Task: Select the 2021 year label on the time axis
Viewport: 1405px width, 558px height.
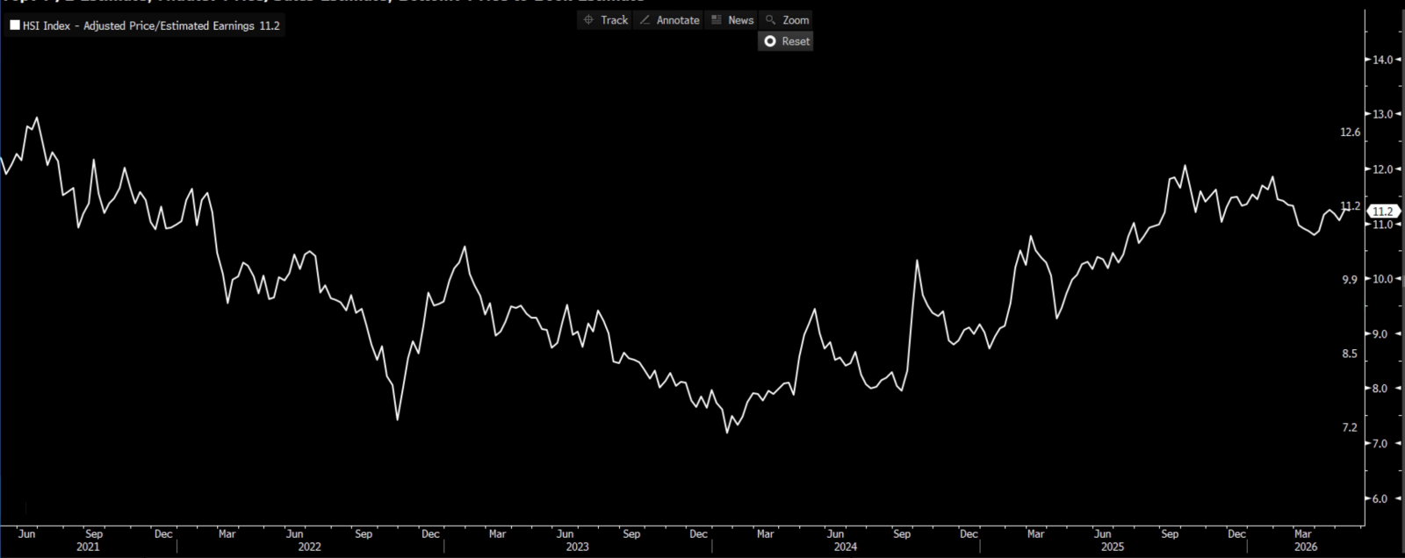Action: pyautogui.click(x=88, y=547)
